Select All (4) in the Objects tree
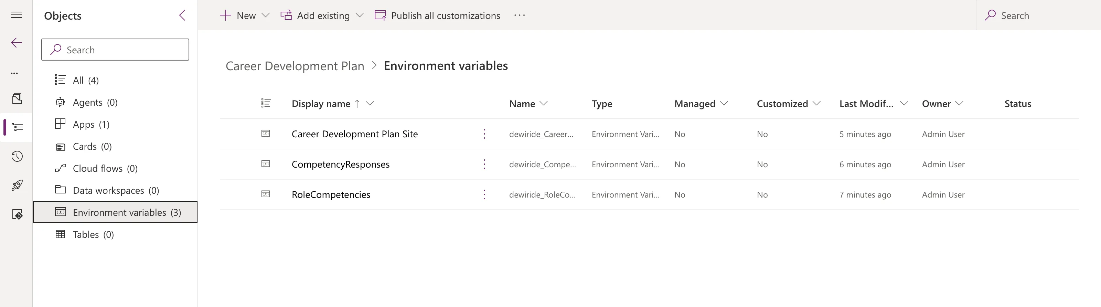1101x307 pixels. [x=115, y=80]
